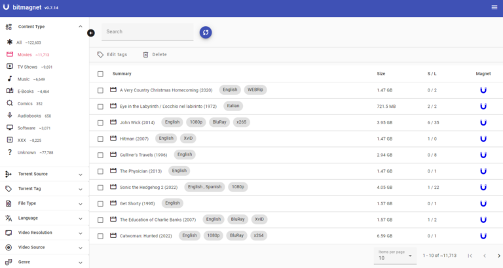Copy magnet link for John Wick (2014)
The width and height of the screenshot is (503, 268).
point(483,122)
